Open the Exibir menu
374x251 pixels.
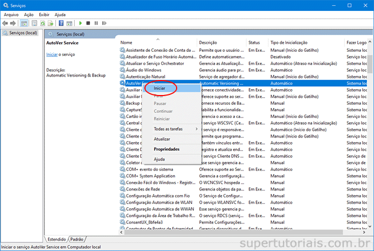(44, 14)
